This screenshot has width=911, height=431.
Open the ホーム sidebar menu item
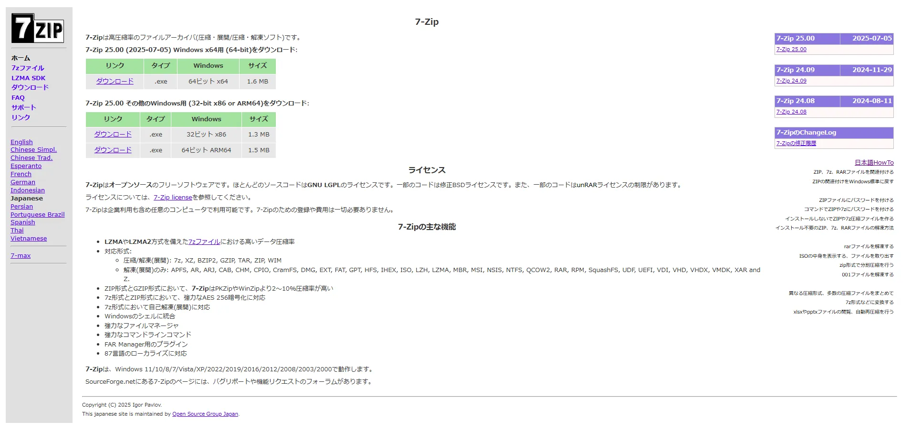[21, 58]
